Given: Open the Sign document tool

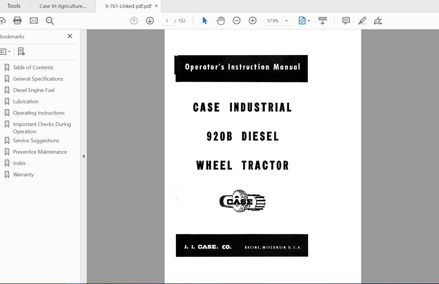Looking at the screenshot, I should [378, 21].
